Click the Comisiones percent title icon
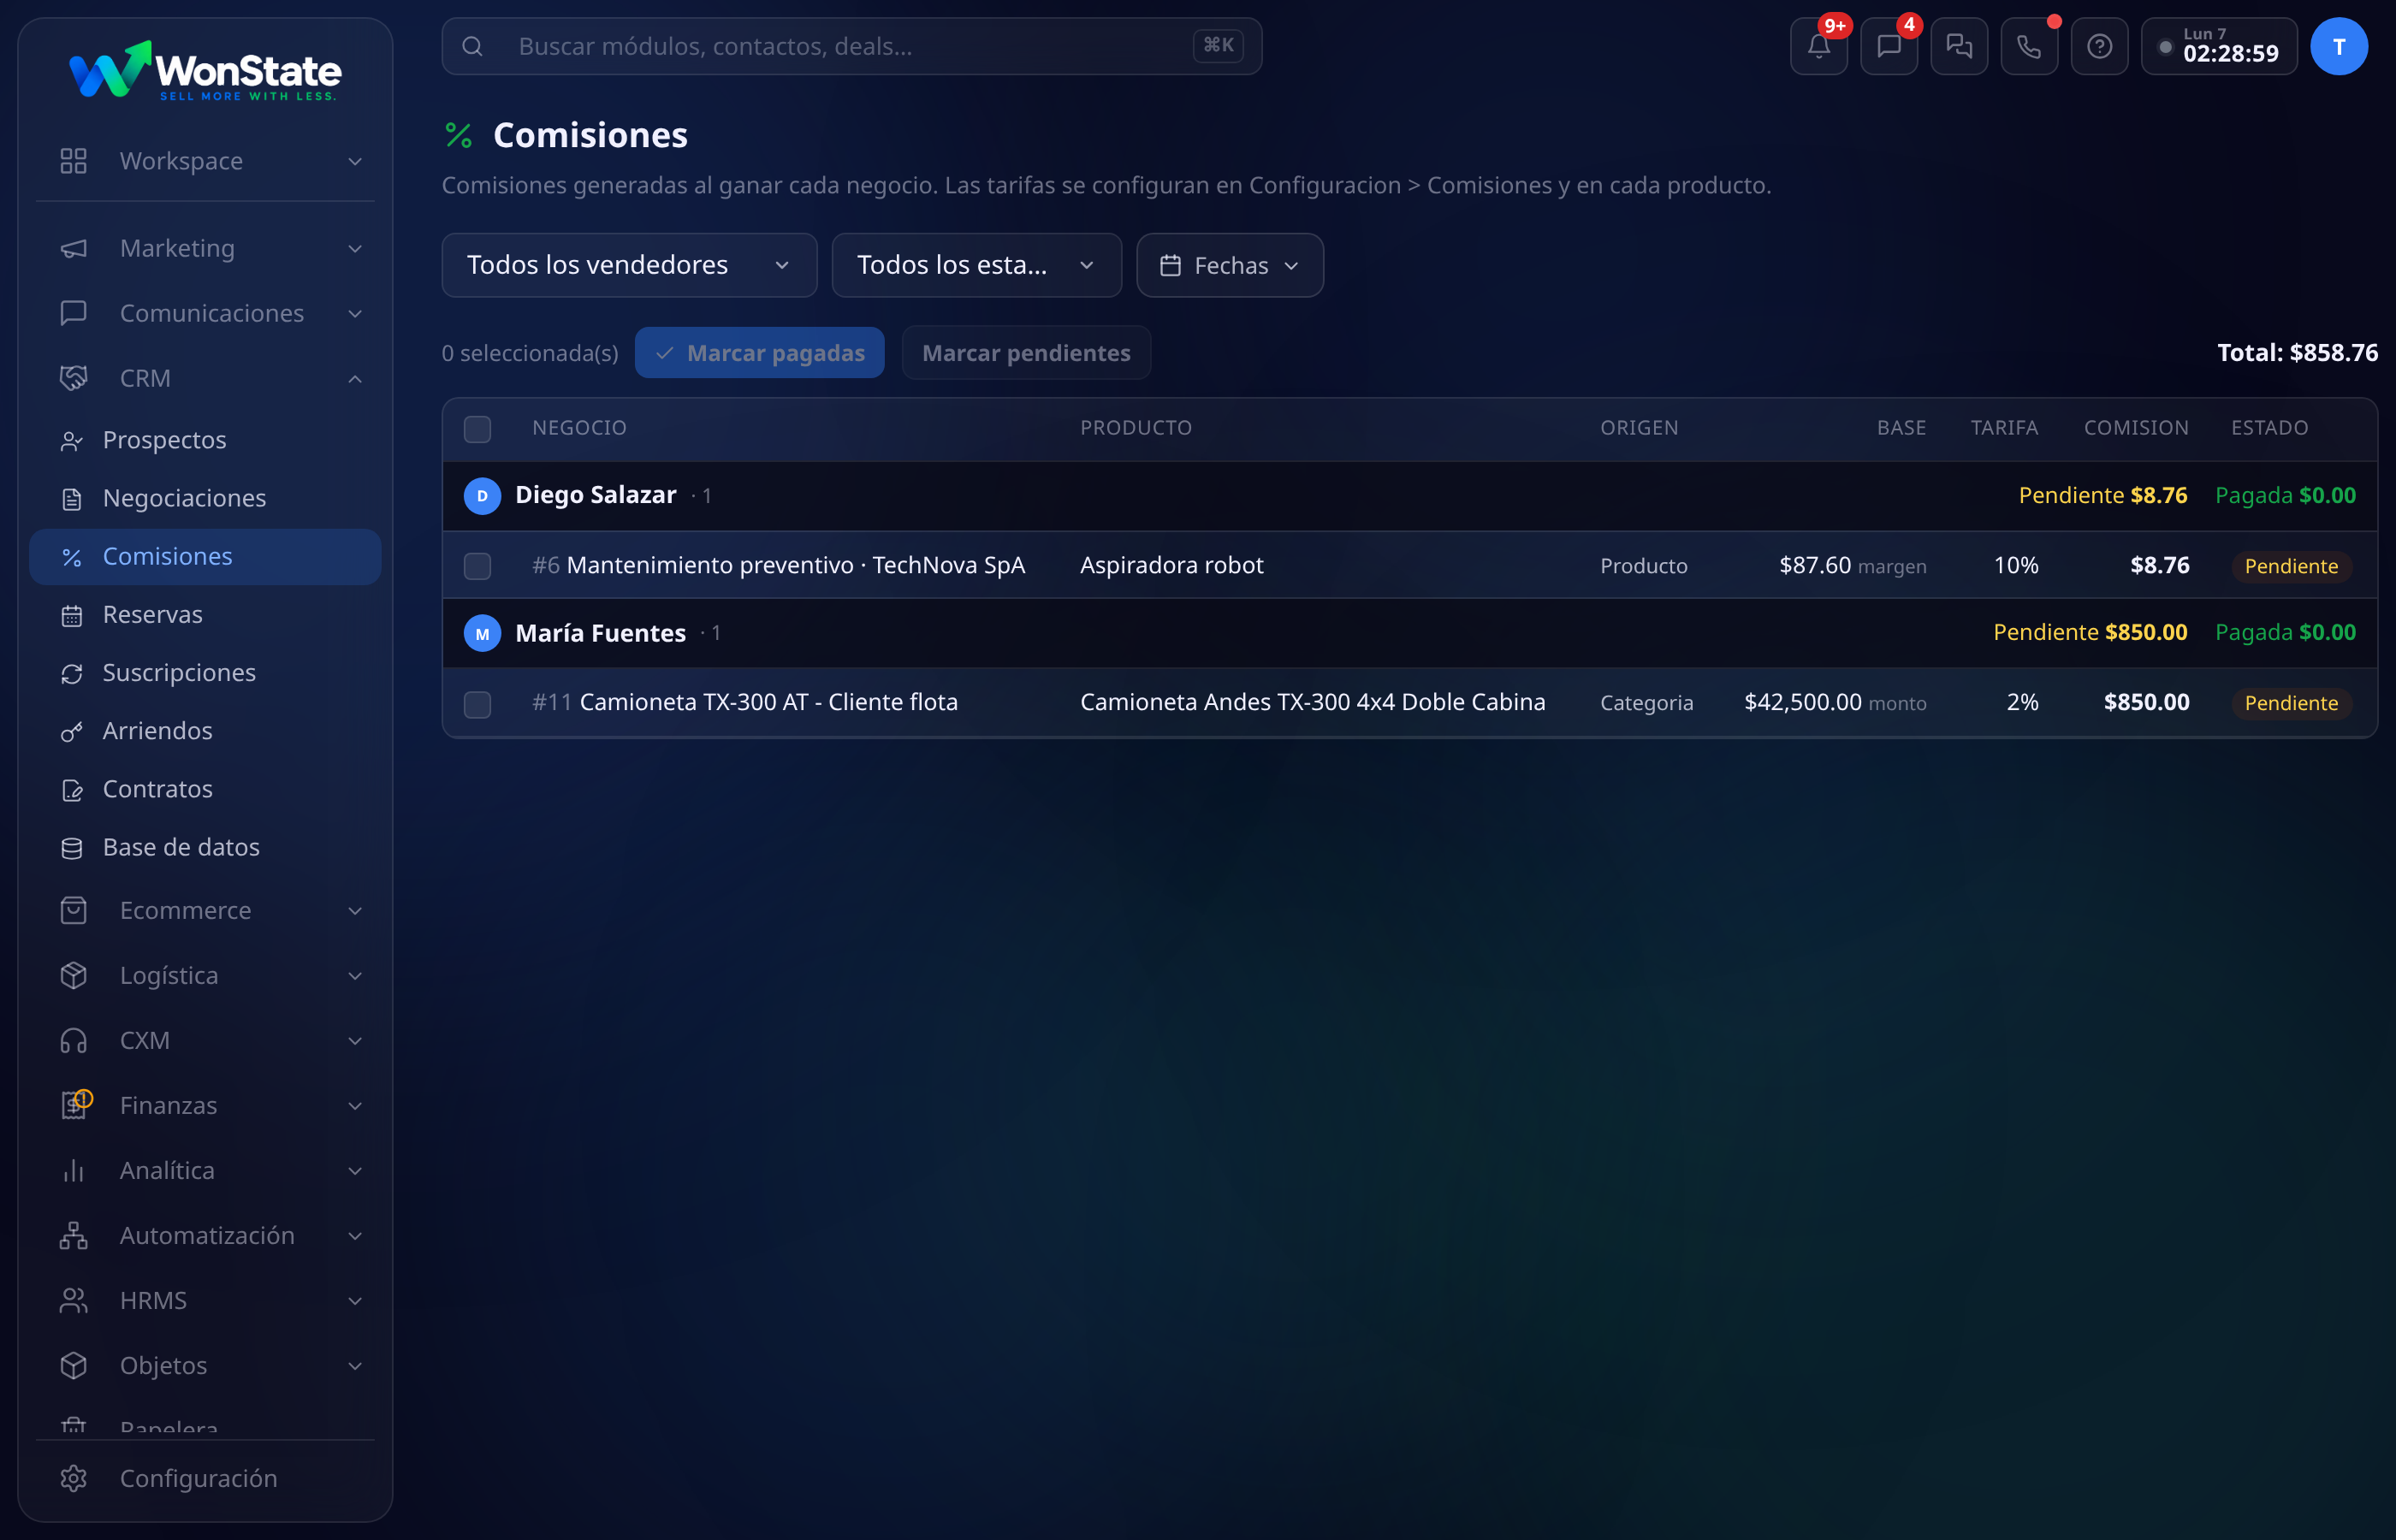Viewport: 2396px width, 1540px height. (x=459, y=135)
